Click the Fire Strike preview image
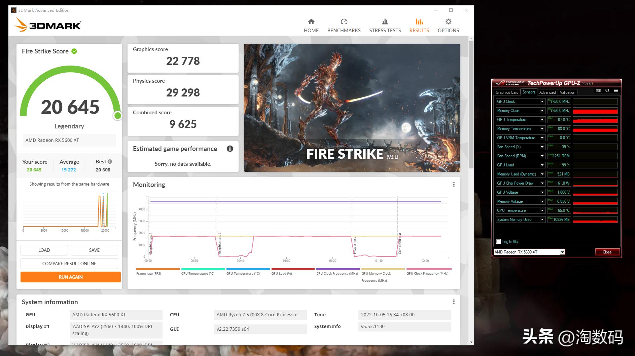Screen dimensions: 635x356 [352, 108]
